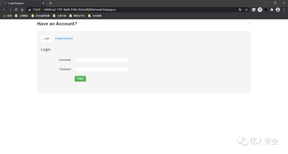Open the 网安社平台 bookmark folder
The image size is (288, 154).
tap(77, 16)
